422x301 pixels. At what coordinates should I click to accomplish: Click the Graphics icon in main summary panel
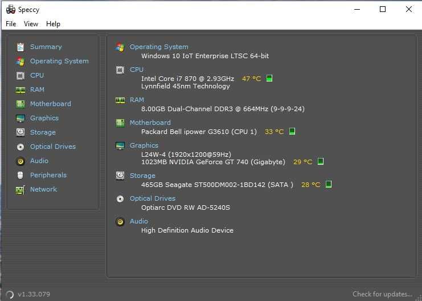(x=120, y=146)
